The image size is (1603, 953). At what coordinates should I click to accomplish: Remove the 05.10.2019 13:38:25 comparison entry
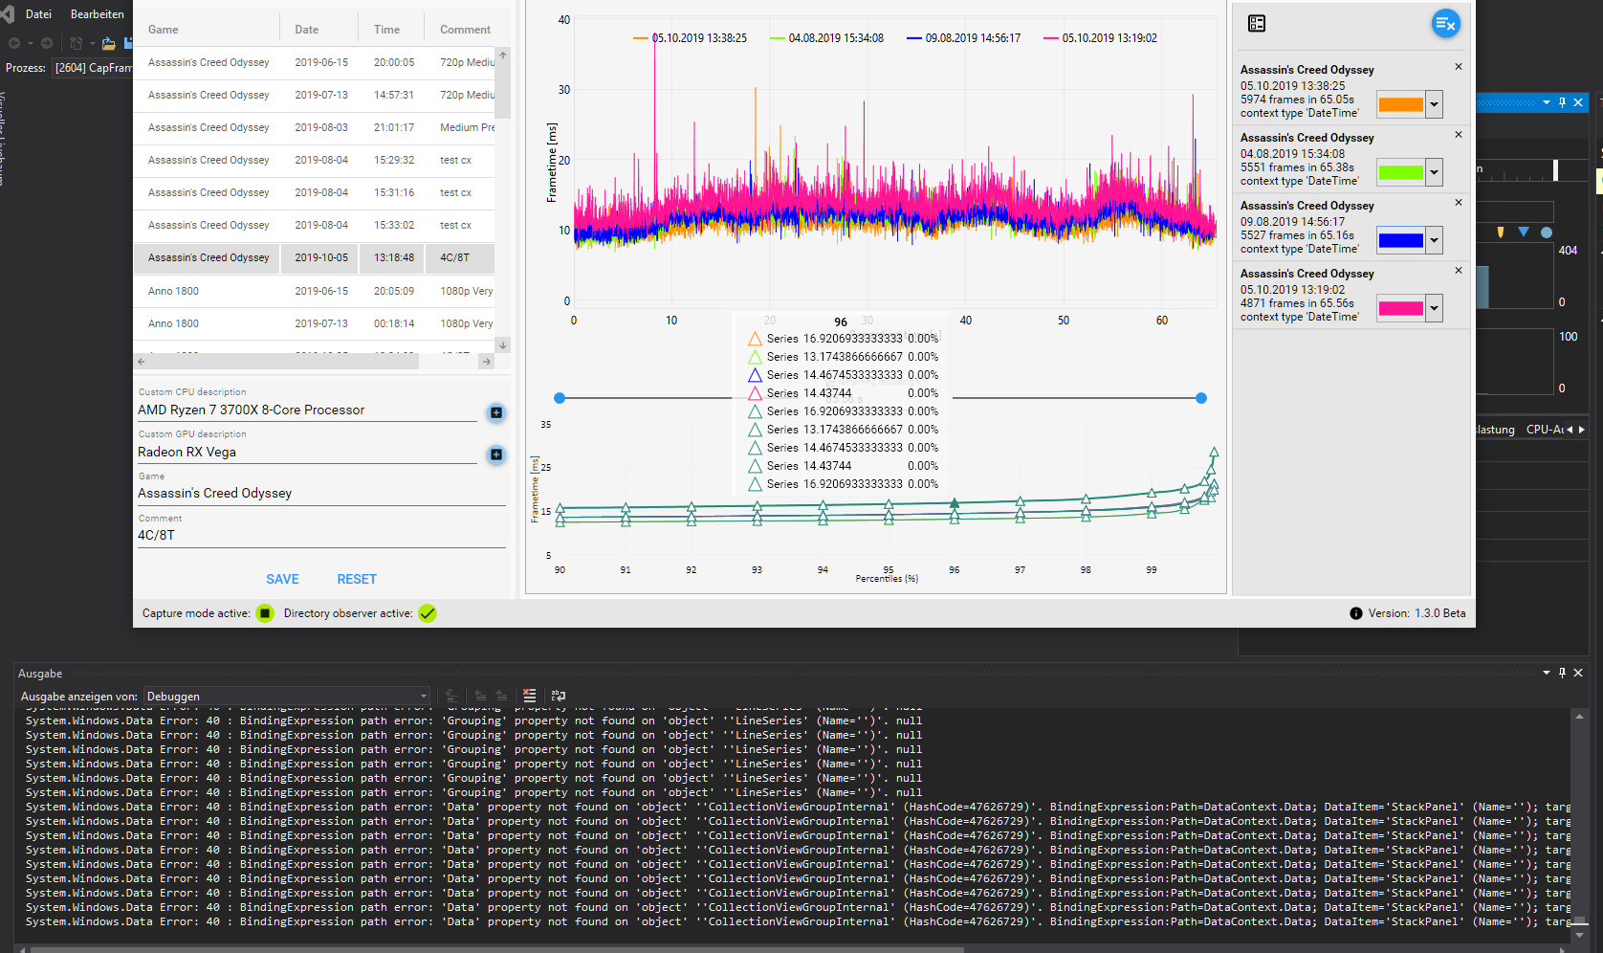pos(1459,67)
